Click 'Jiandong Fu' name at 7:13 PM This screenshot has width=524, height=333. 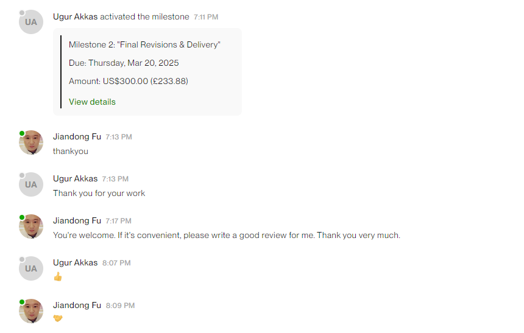point(77,136)
